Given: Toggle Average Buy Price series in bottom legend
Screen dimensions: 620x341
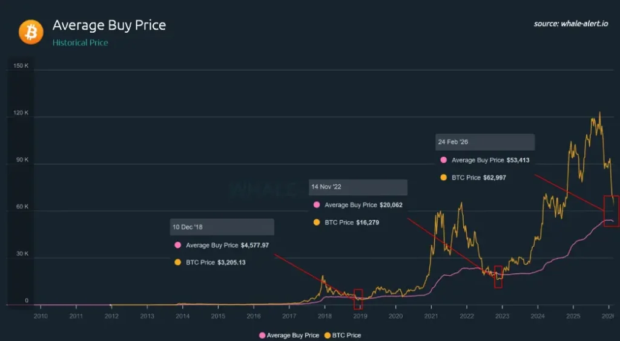Looking at the screenshot, I should [289, 335].
